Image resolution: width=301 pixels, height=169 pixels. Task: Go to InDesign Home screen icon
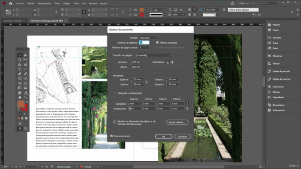click(x=10, y=3)
